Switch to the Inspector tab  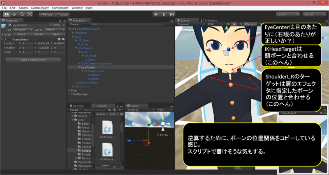tap(11, 20)
